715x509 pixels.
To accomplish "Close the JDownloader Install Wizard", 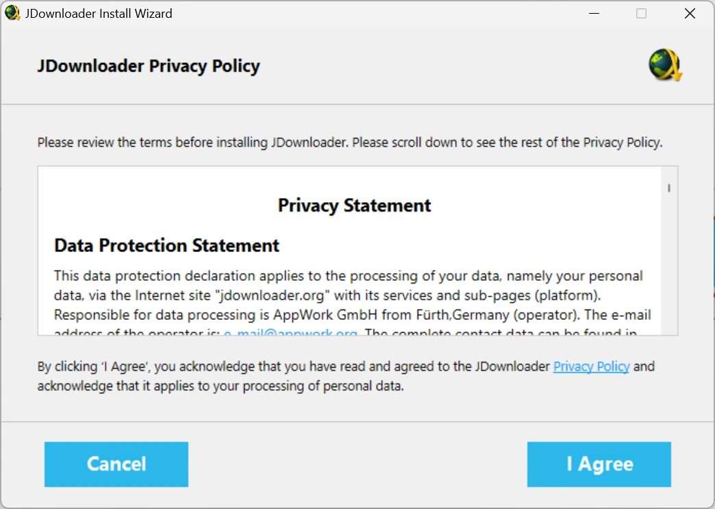I will (x=690, y=13).
